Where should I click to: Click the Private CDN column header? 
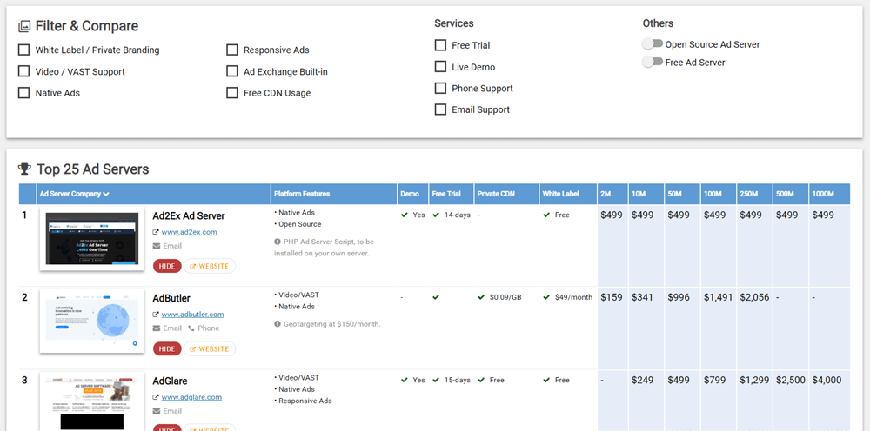[x=506, y=194]
